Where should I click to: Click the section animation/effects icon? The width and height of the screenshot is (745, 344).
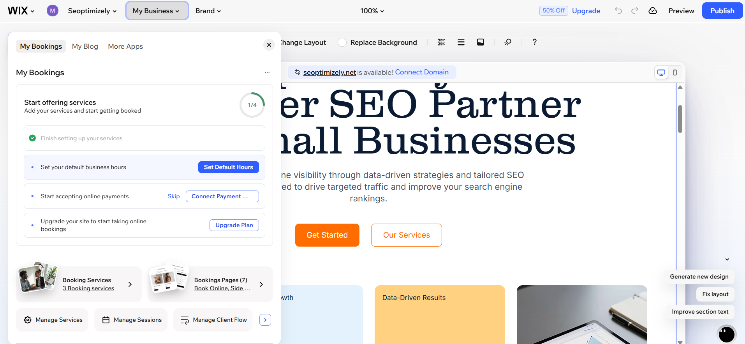pyautogui.click(x=508, y=42)
